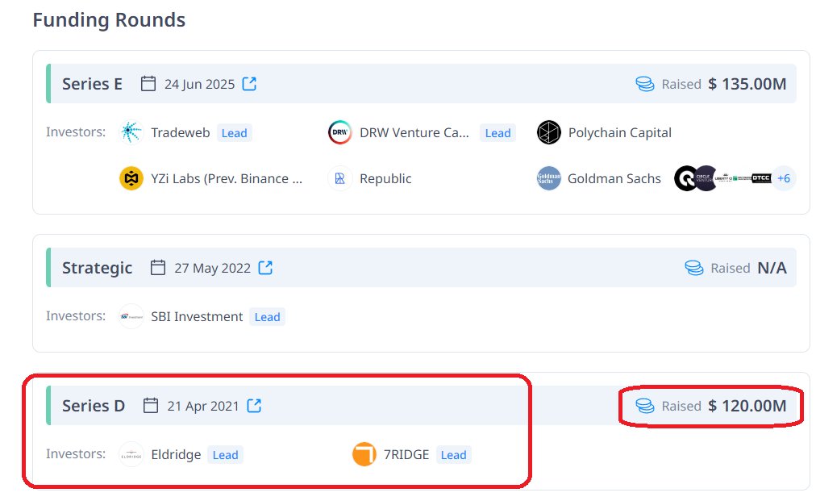The image size is (816, 501).
Task: Open the Polychain Capital investor link
Action: 620,133
